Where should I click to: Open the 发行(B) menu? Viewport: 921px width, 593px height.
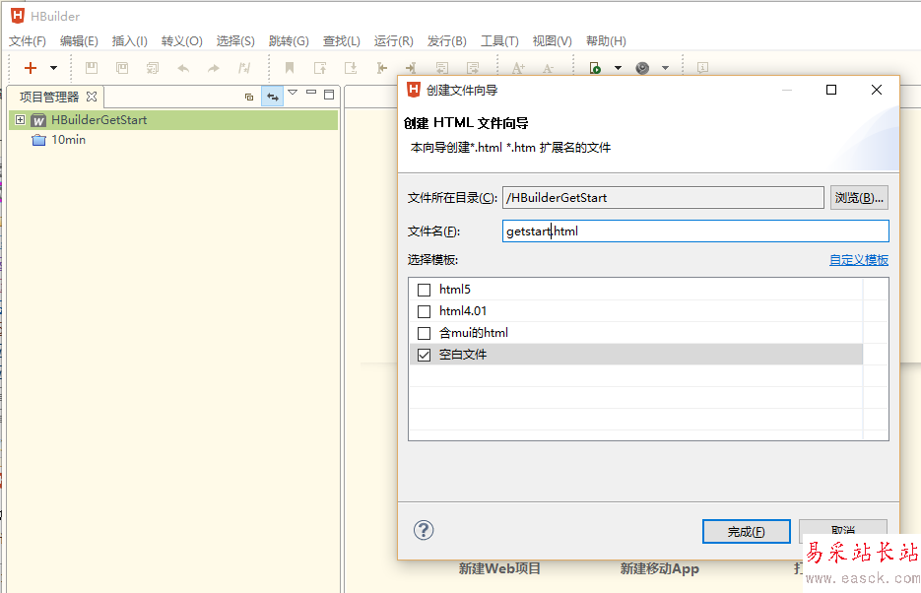click(446, 41)
